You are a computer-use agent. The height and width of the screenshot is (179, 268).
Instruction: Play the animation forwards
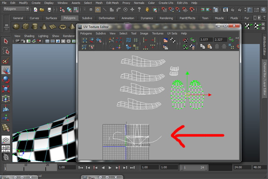(110, 168)
